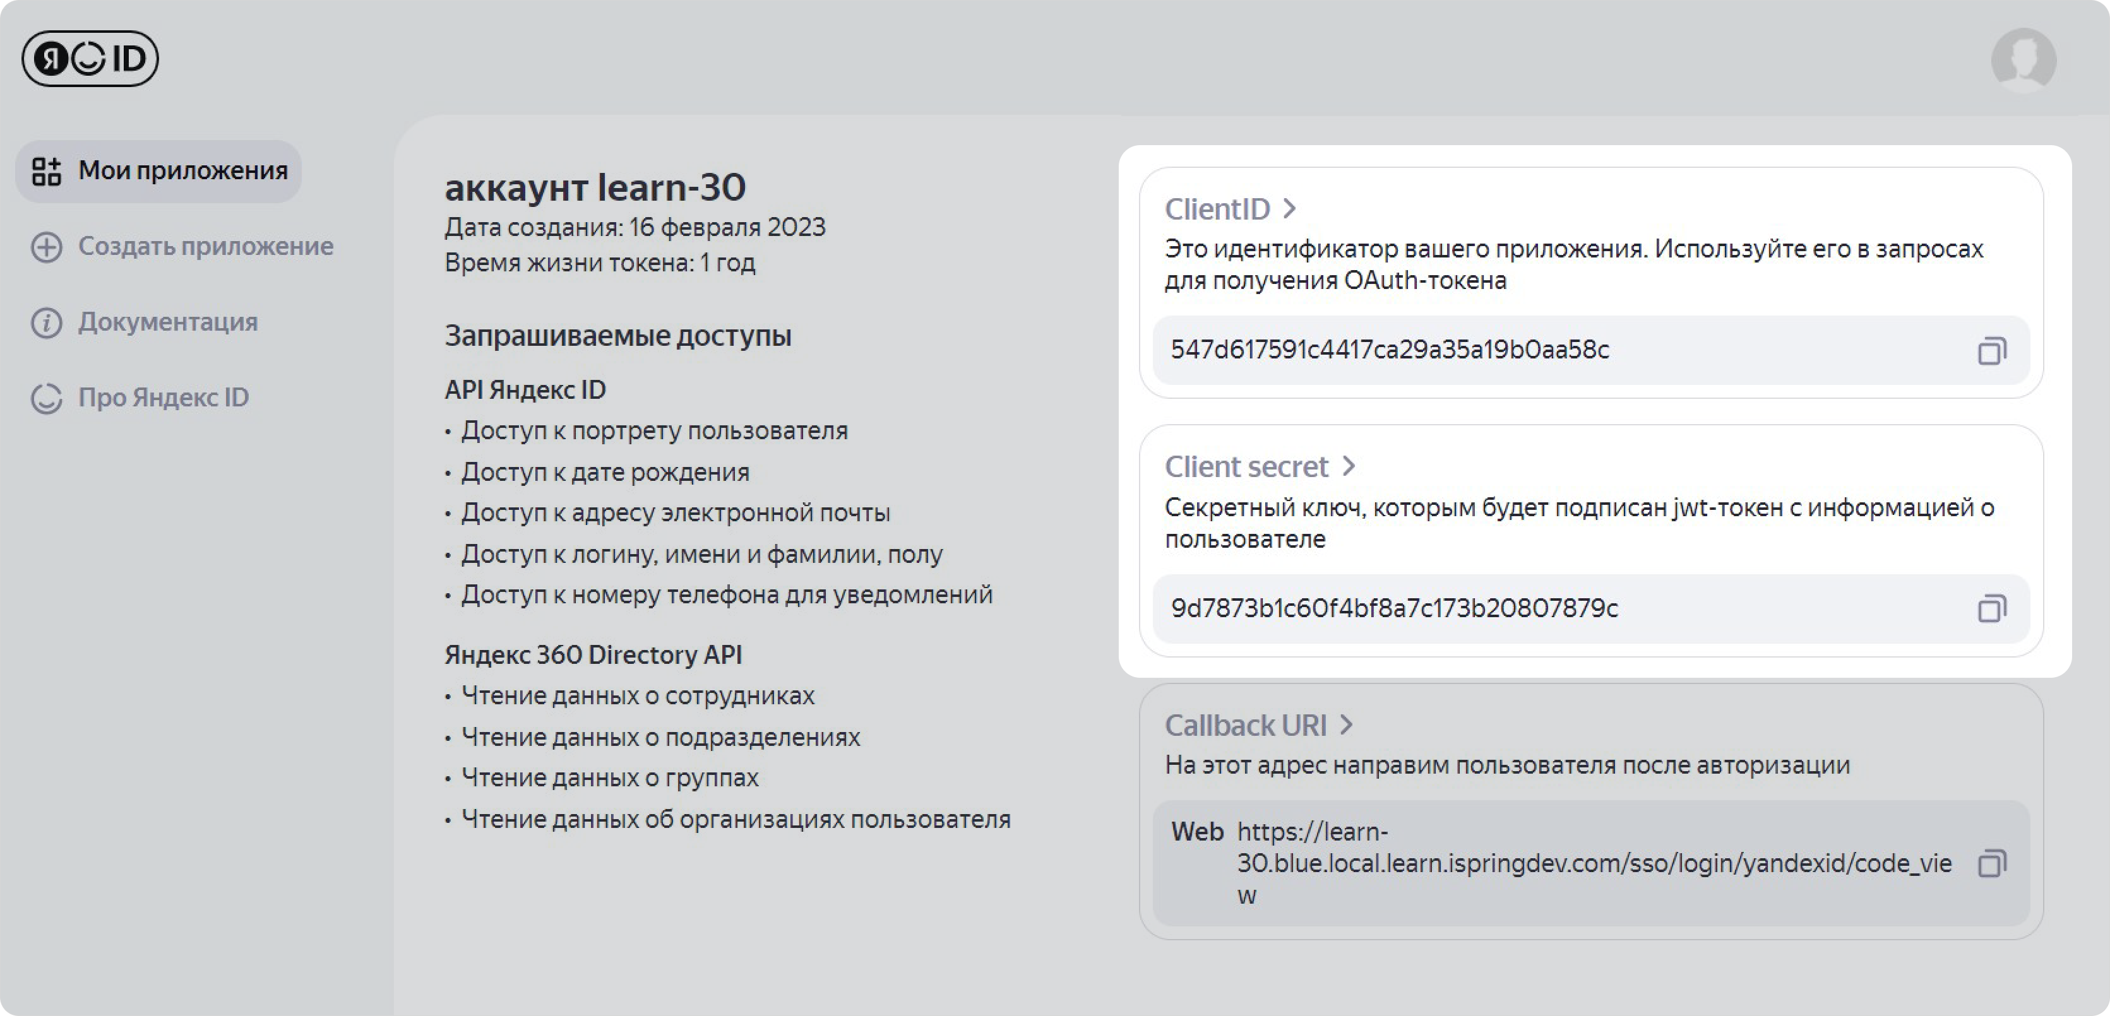
Task: Click Время жизни токена: 1 год
Action: click(600, 263)
